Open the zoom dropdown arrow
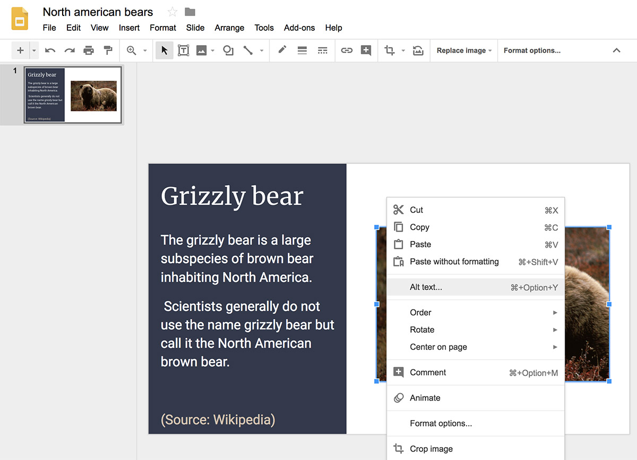The width and height of the screenshot is (637, 460). (x=145, y=51)
